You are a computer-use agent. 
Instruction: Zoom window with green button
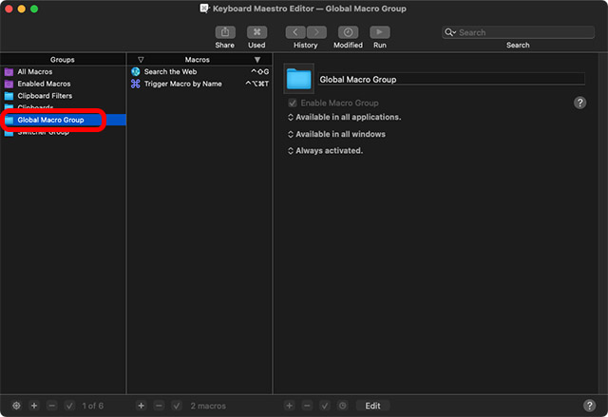tap(34, 9)
